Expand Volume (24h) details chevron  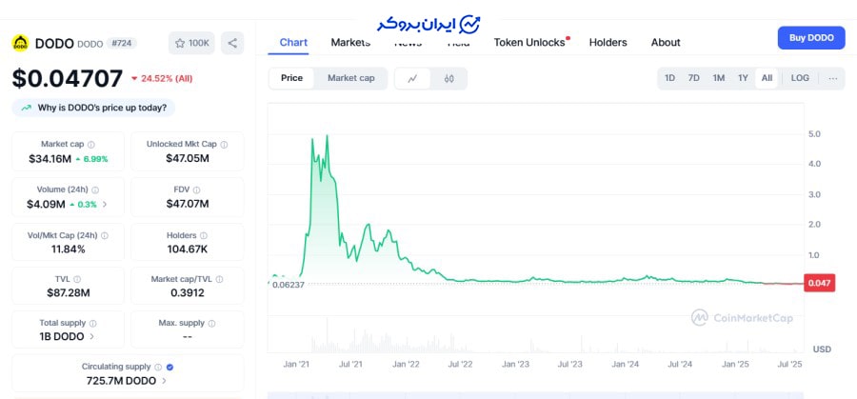pyautogui.click(x=105, y=205)
